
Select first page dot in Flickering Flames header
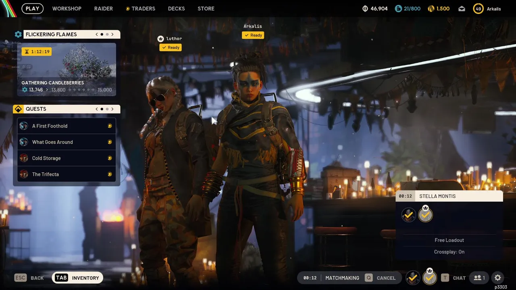pos(102,34)
